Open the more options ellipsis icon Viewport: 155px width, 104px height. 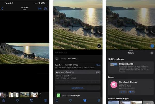click(46, 9)
